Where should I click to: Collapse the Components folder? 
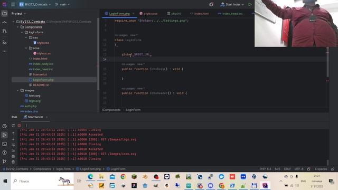(17, 27)
